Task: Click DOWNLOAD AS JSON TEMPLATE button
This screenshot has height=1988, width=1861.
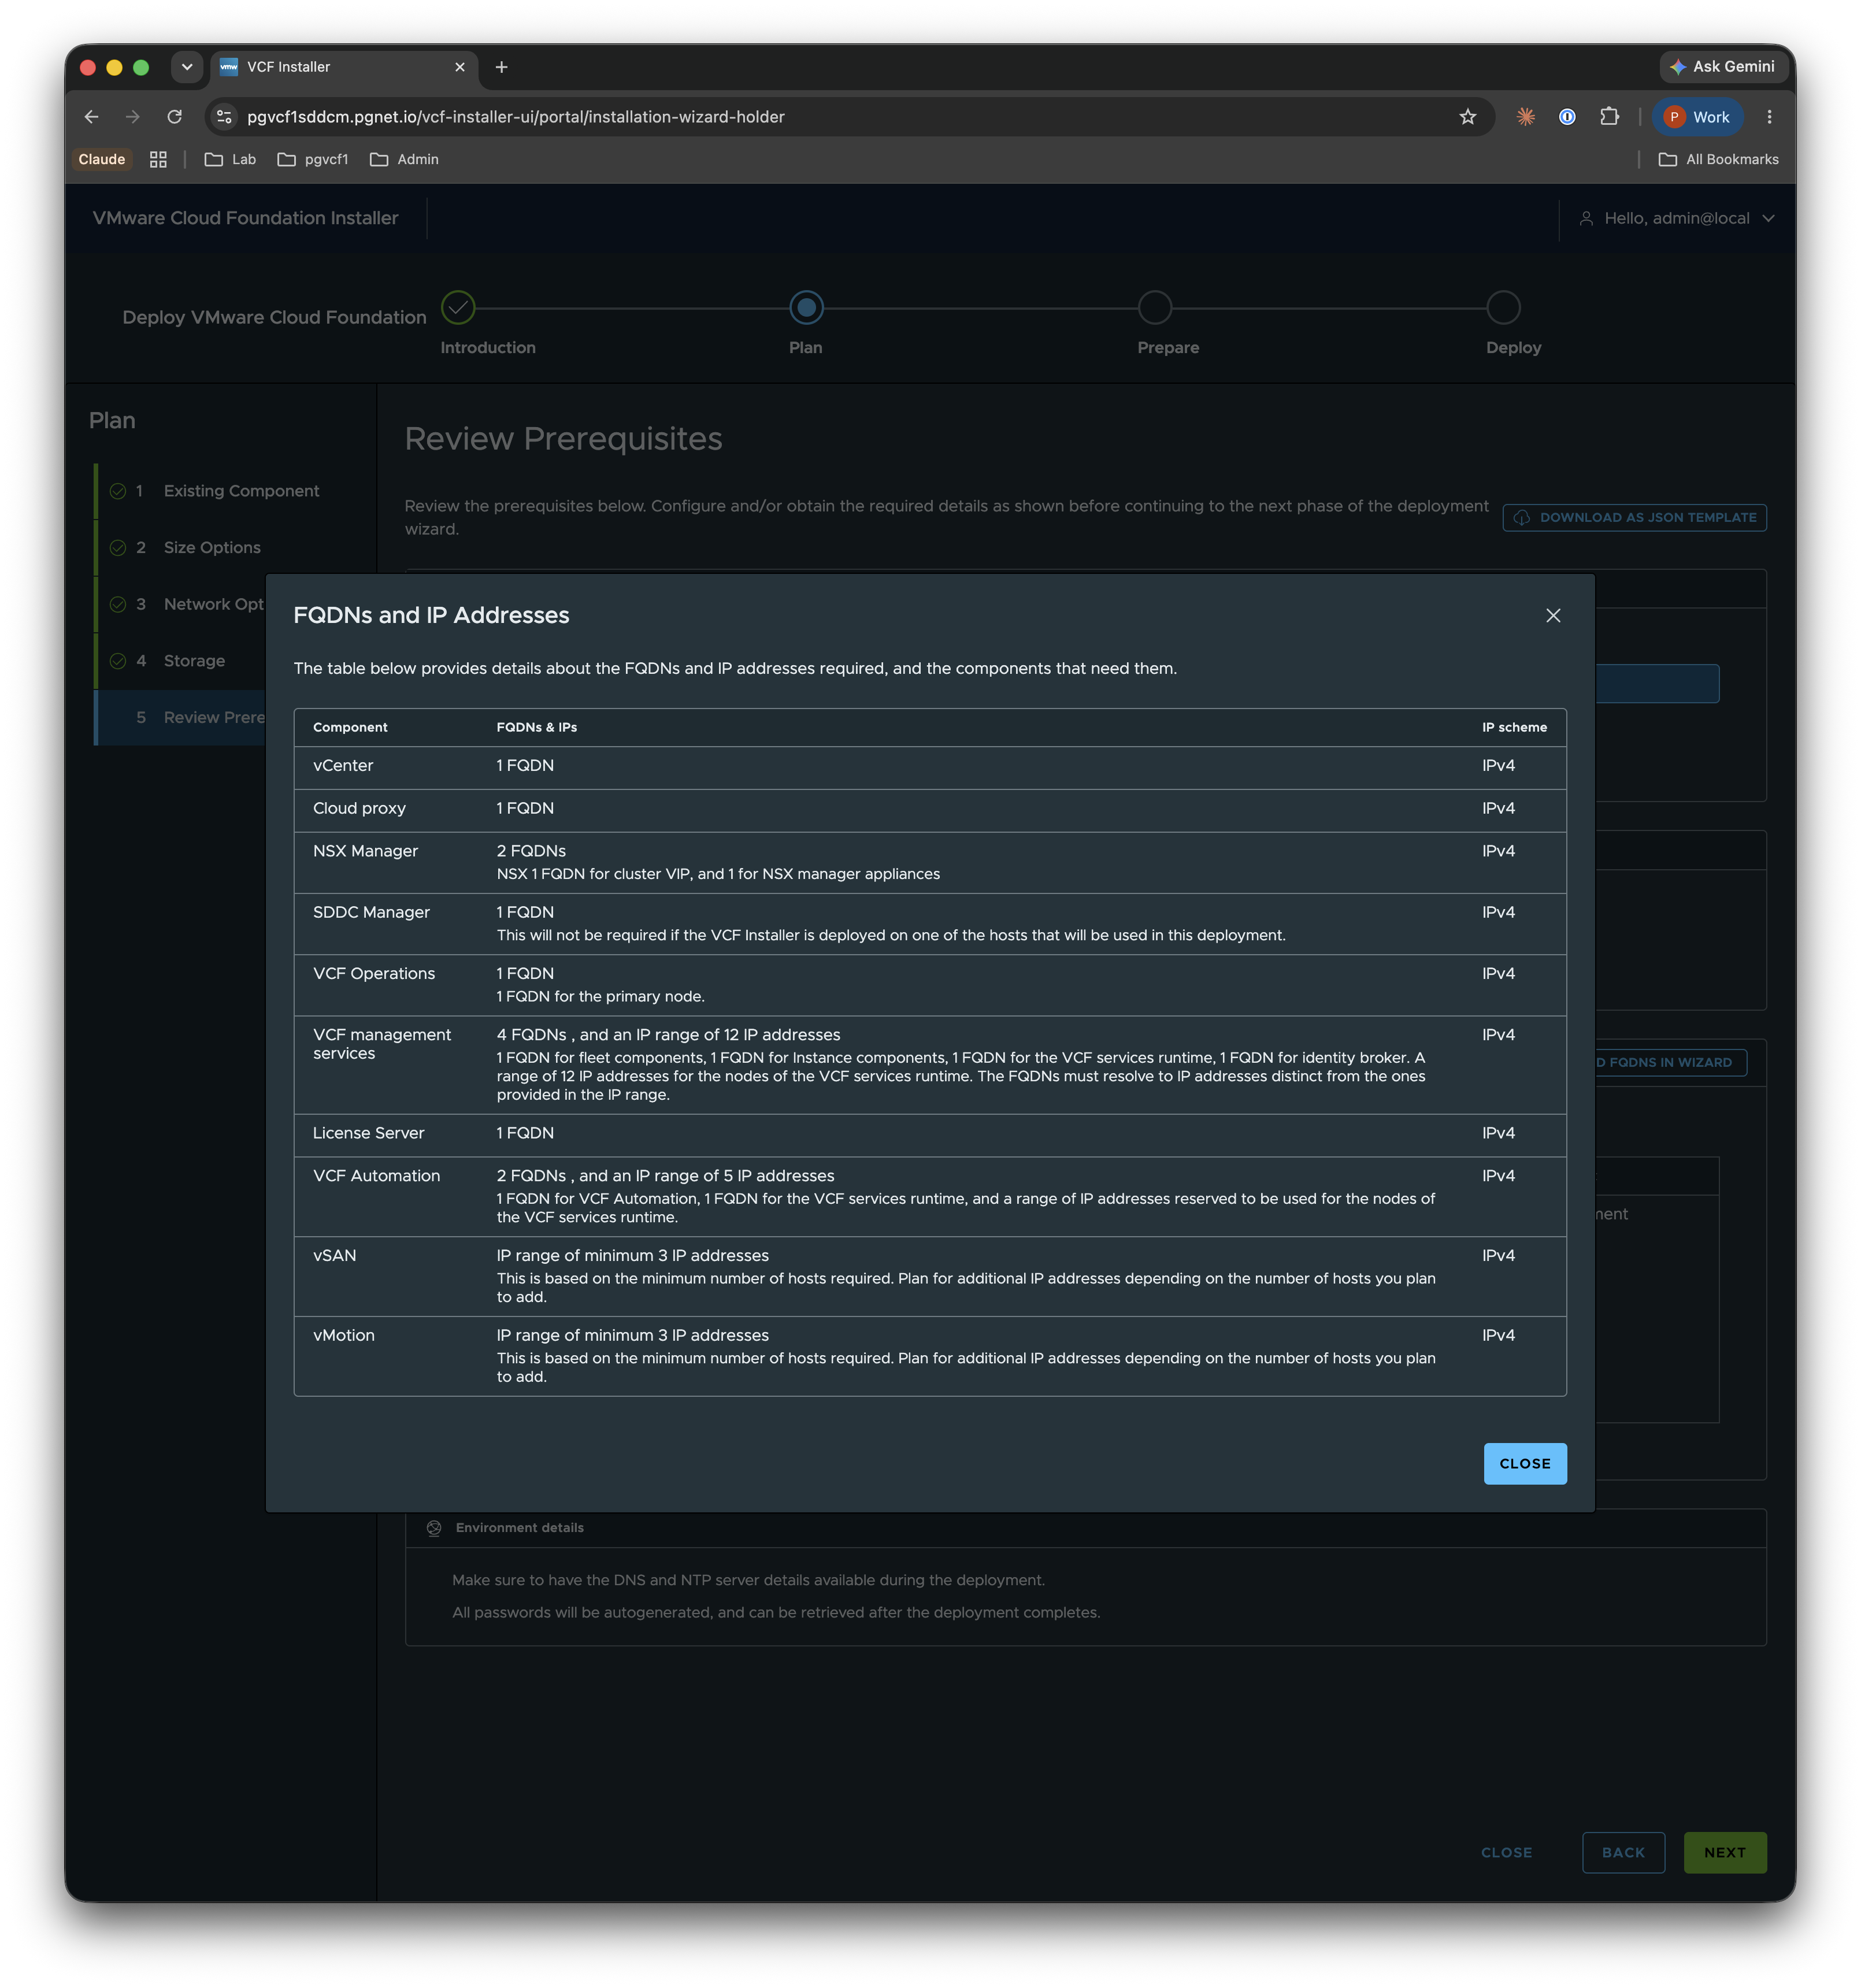Action: [1634, 517]
